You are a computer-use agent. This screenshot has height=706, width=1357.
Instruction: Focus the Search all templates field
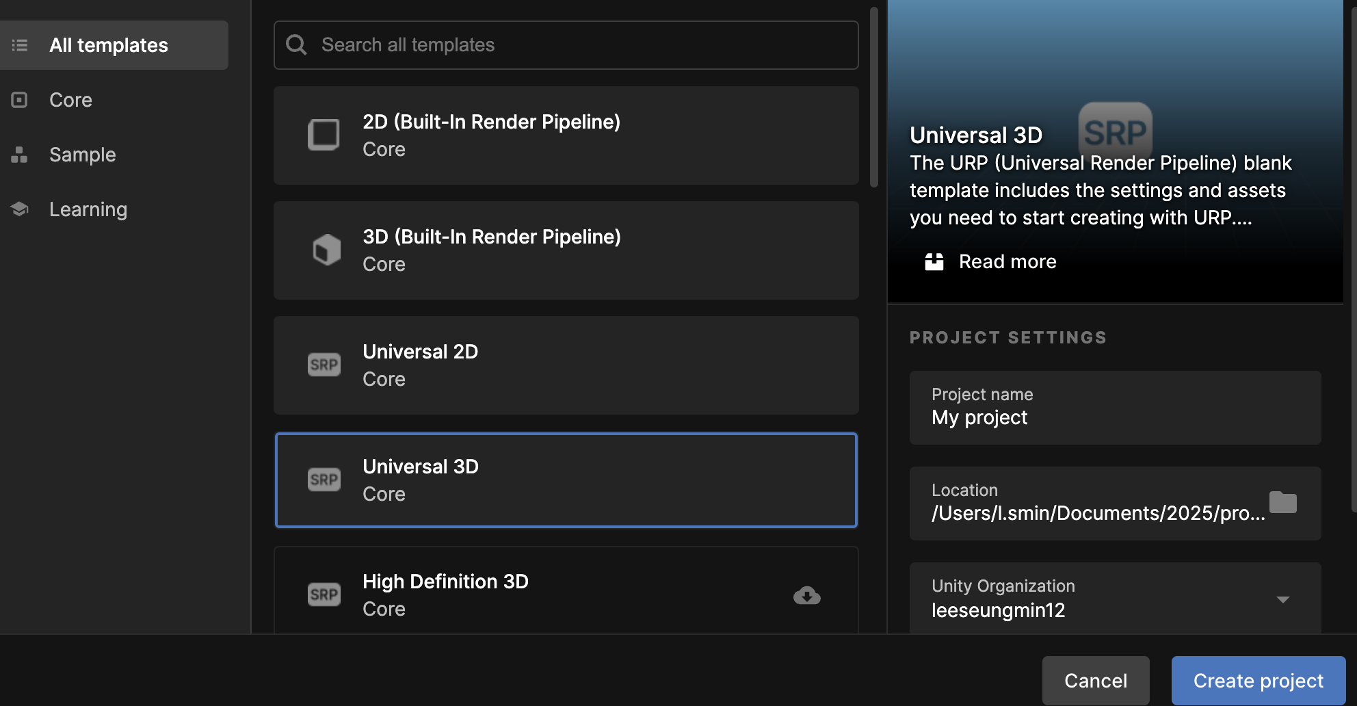click(x=566, y=45)
